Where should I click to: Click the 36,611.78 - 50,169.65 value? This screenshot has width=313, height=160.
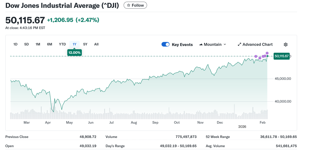[279, 137]
